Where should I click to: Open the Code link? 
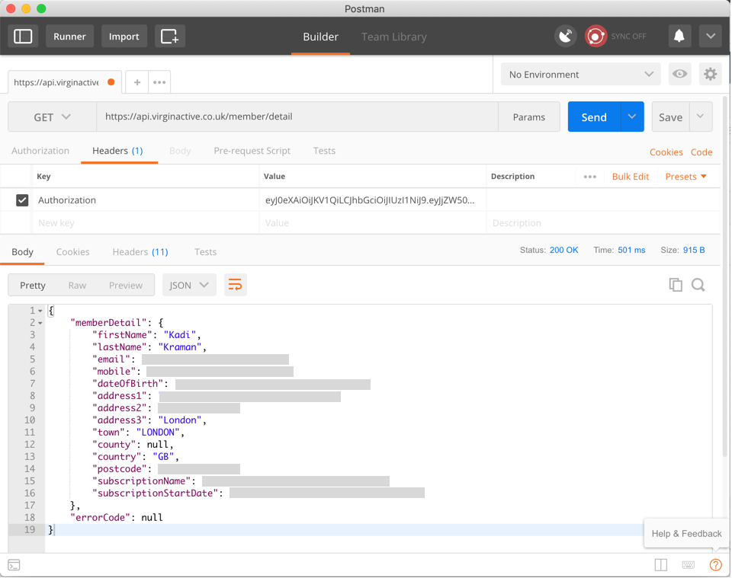click(701, 152)
